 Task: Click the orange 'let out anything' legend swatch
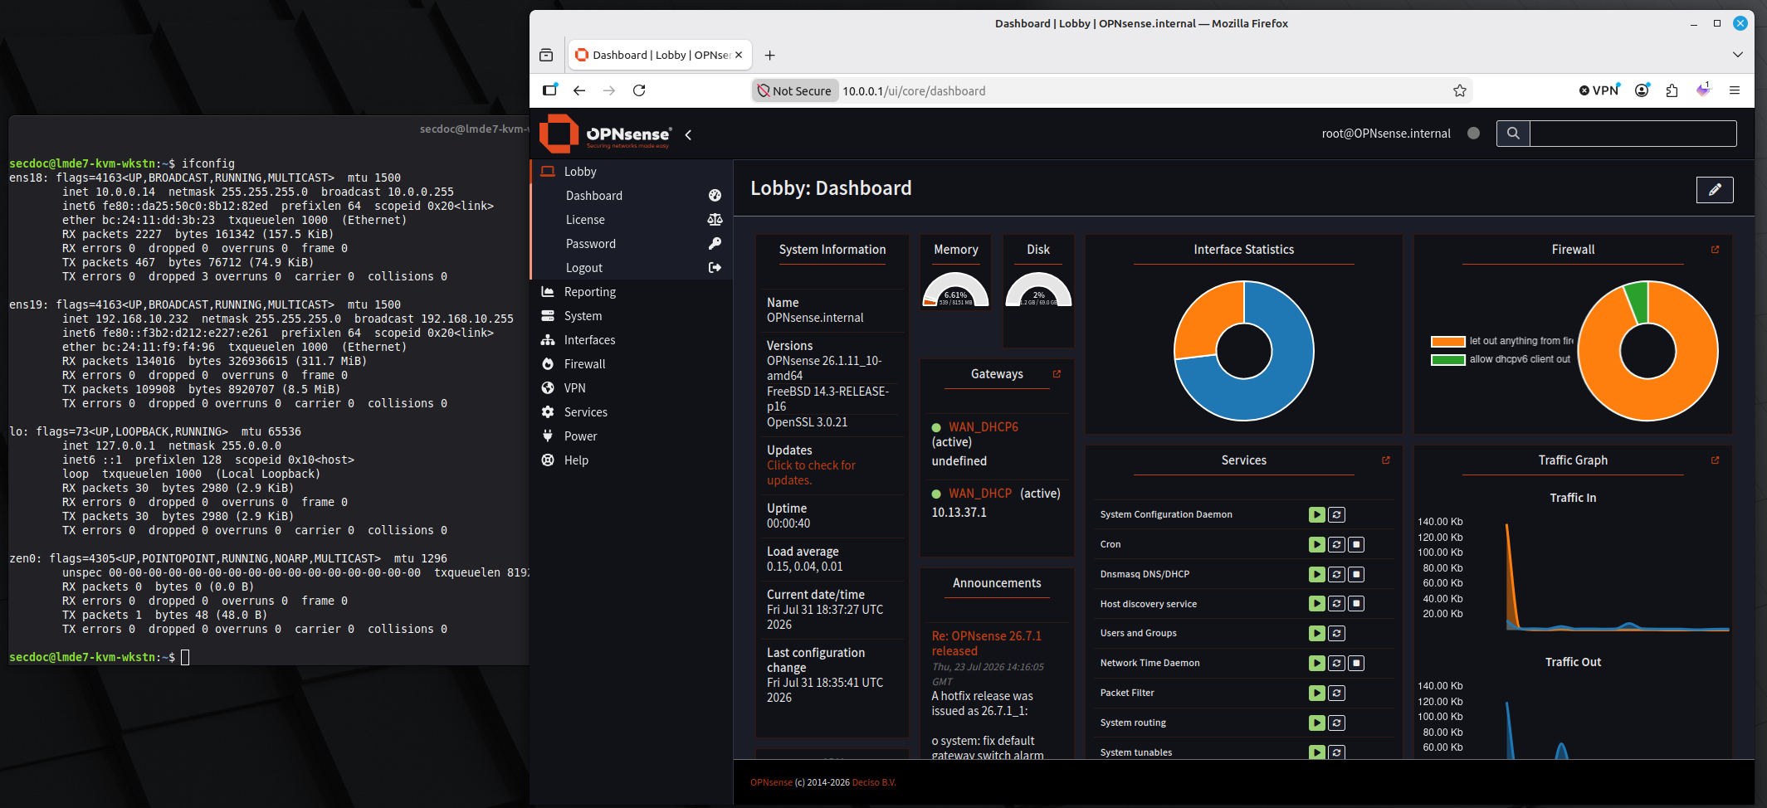(x=1447, y=341)
